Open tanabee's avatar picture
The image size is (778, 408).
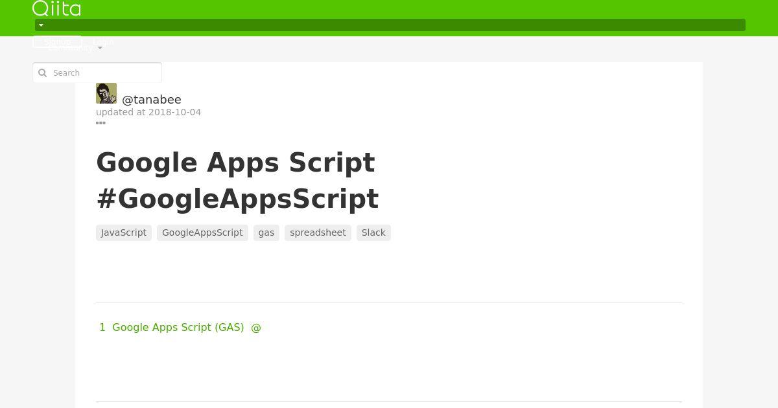pos(106,93)
